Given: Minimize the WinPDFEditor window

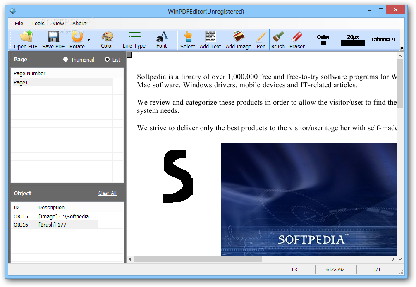Looking at the screenshot, I should pos(370,10).
